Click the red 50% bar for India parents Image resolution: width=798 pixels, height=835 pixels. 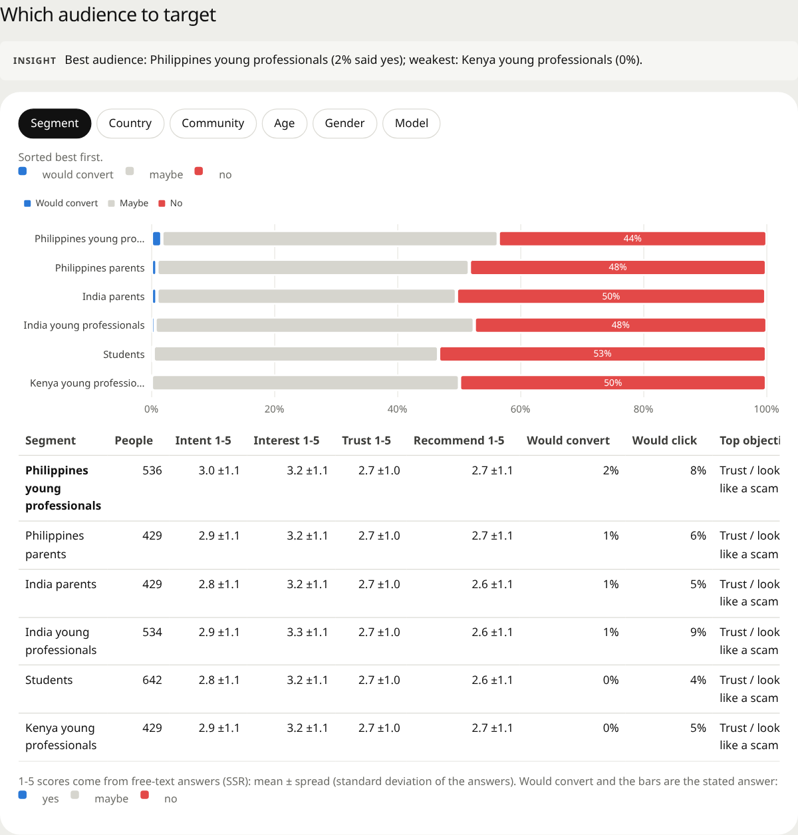(x=611, y=296)
